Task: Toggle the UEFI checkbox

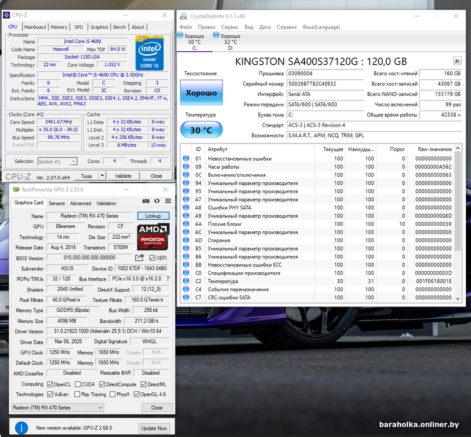Action: coord(152,258)
